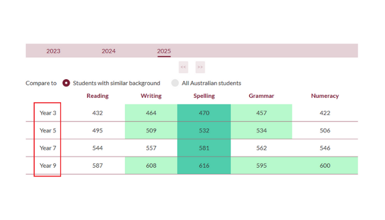This screenshot has width=385, height=220.
Task: Select All Australian students radio option
Action: pos(175,83)
